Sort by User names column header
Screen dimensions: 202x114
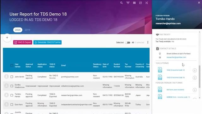coord(18,66)
